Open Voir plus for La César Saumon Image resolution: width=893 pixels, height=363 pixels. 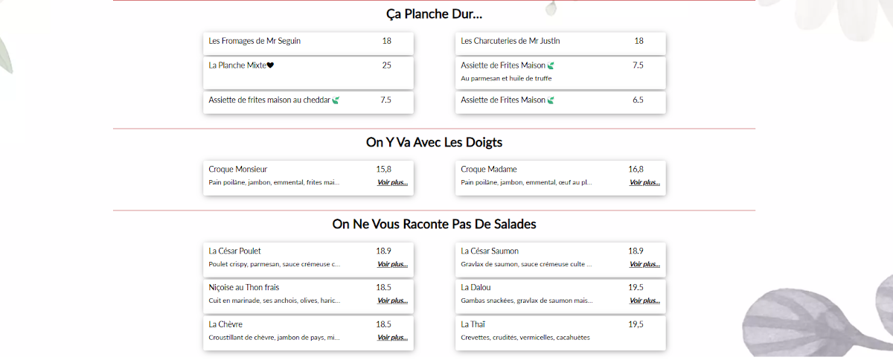[x=644, y=264]
